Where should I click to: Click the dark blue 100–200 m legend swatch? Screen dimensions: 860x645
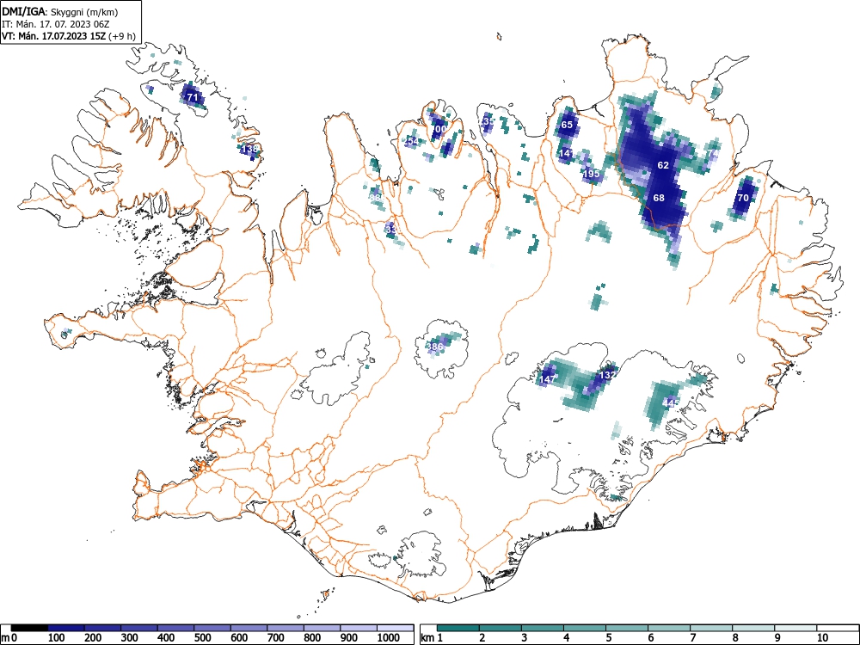66,628
